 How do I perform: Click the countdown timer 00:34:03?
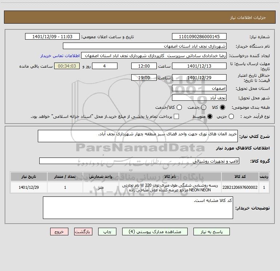coord(67,66)
